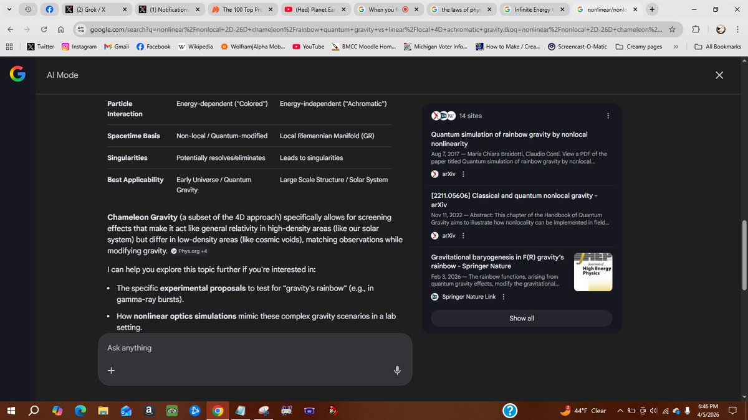The image size is (748, 420).
Task: Open the Gmail bookmark
Action: [x=116, y=47]
